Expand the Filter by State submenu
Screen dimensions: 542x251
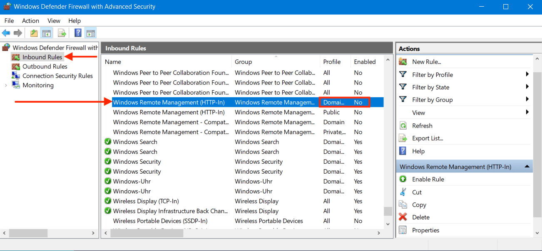[x=430, y=87]
